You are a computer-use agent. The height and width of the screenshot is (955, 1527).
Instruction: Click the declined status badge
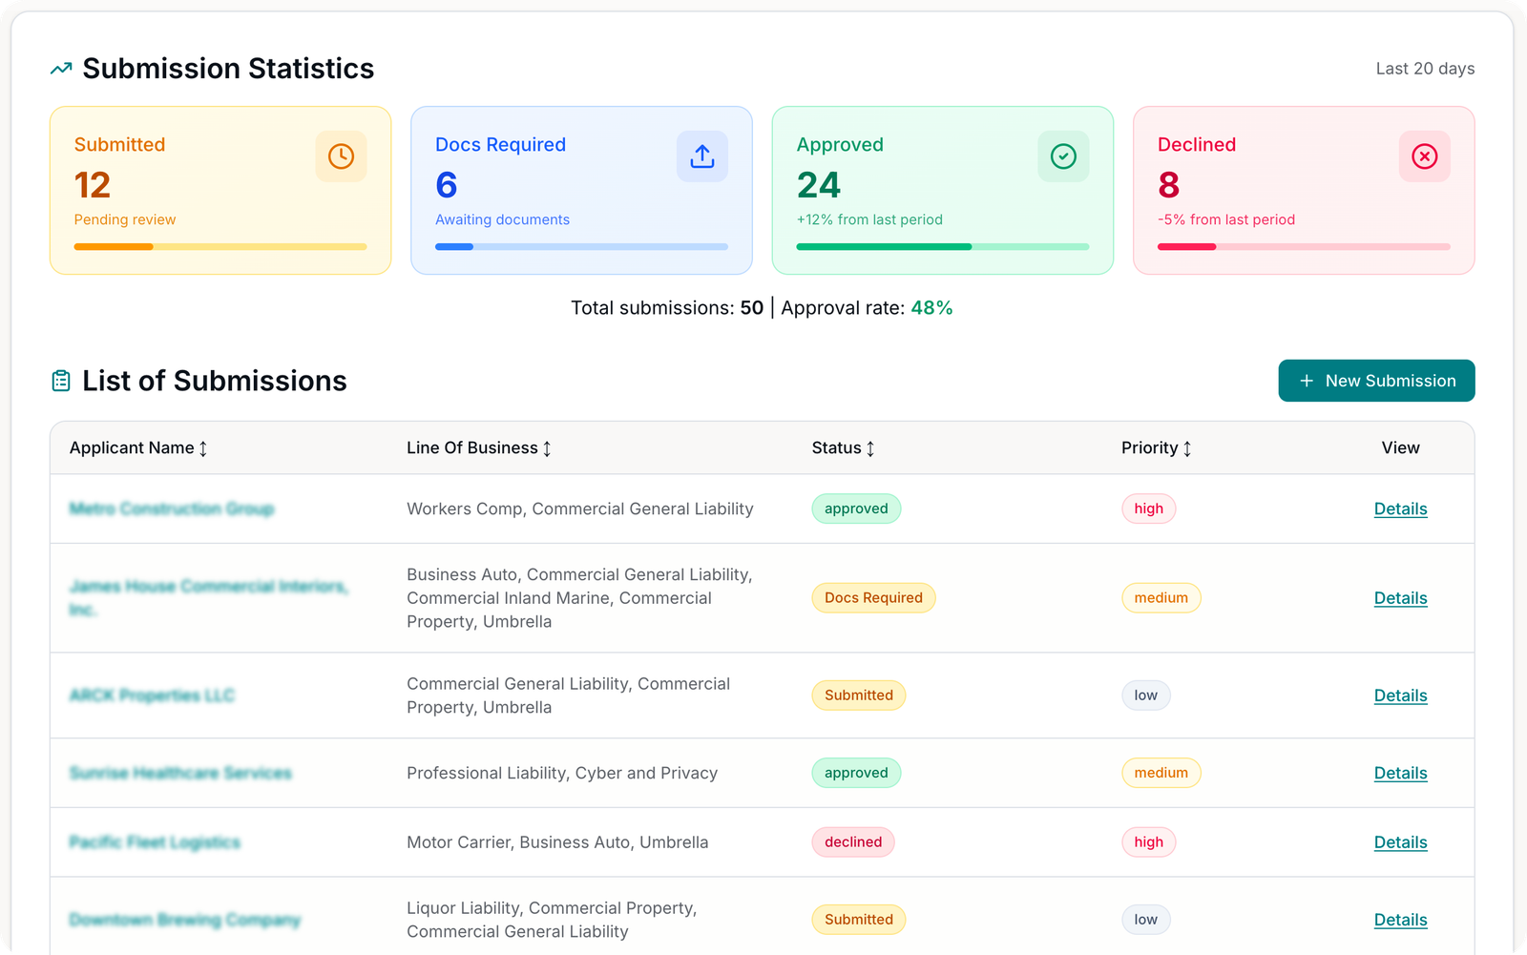[853, 842]
